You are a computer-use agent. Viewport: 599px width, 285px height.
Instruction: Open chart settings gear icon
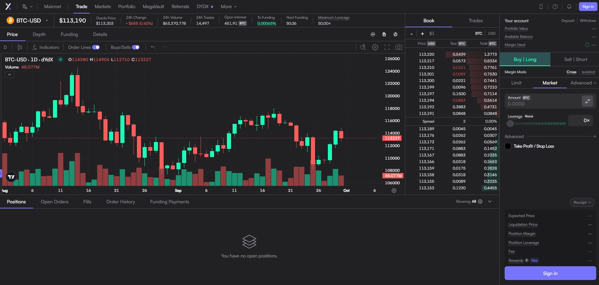[375, 47]
